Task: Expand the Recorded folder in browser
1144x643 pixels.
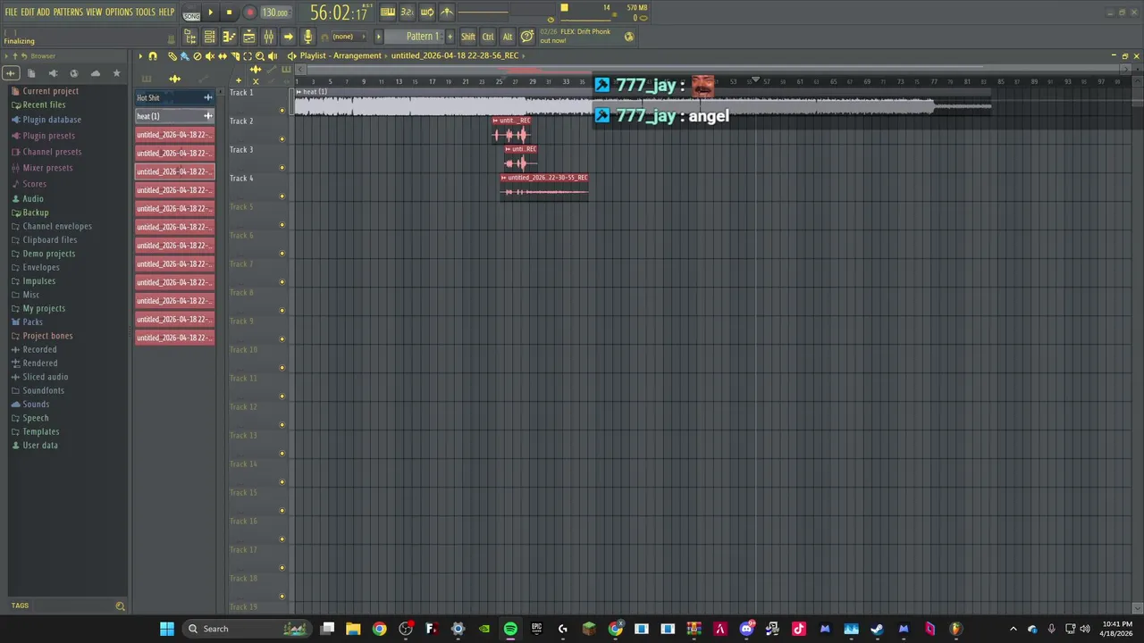Action: click(39, 349)
